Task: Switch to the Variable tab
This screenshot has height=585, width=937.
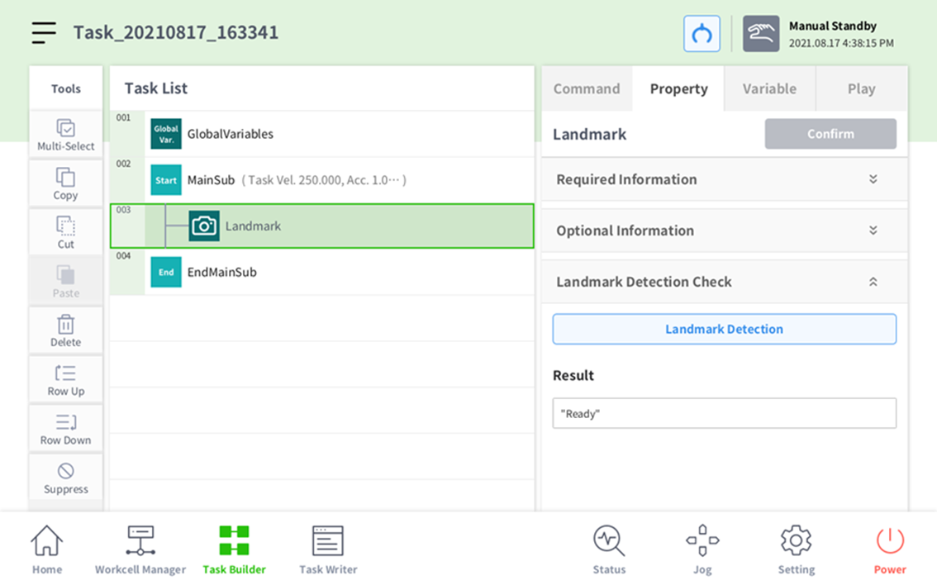Action: [769, 88]
